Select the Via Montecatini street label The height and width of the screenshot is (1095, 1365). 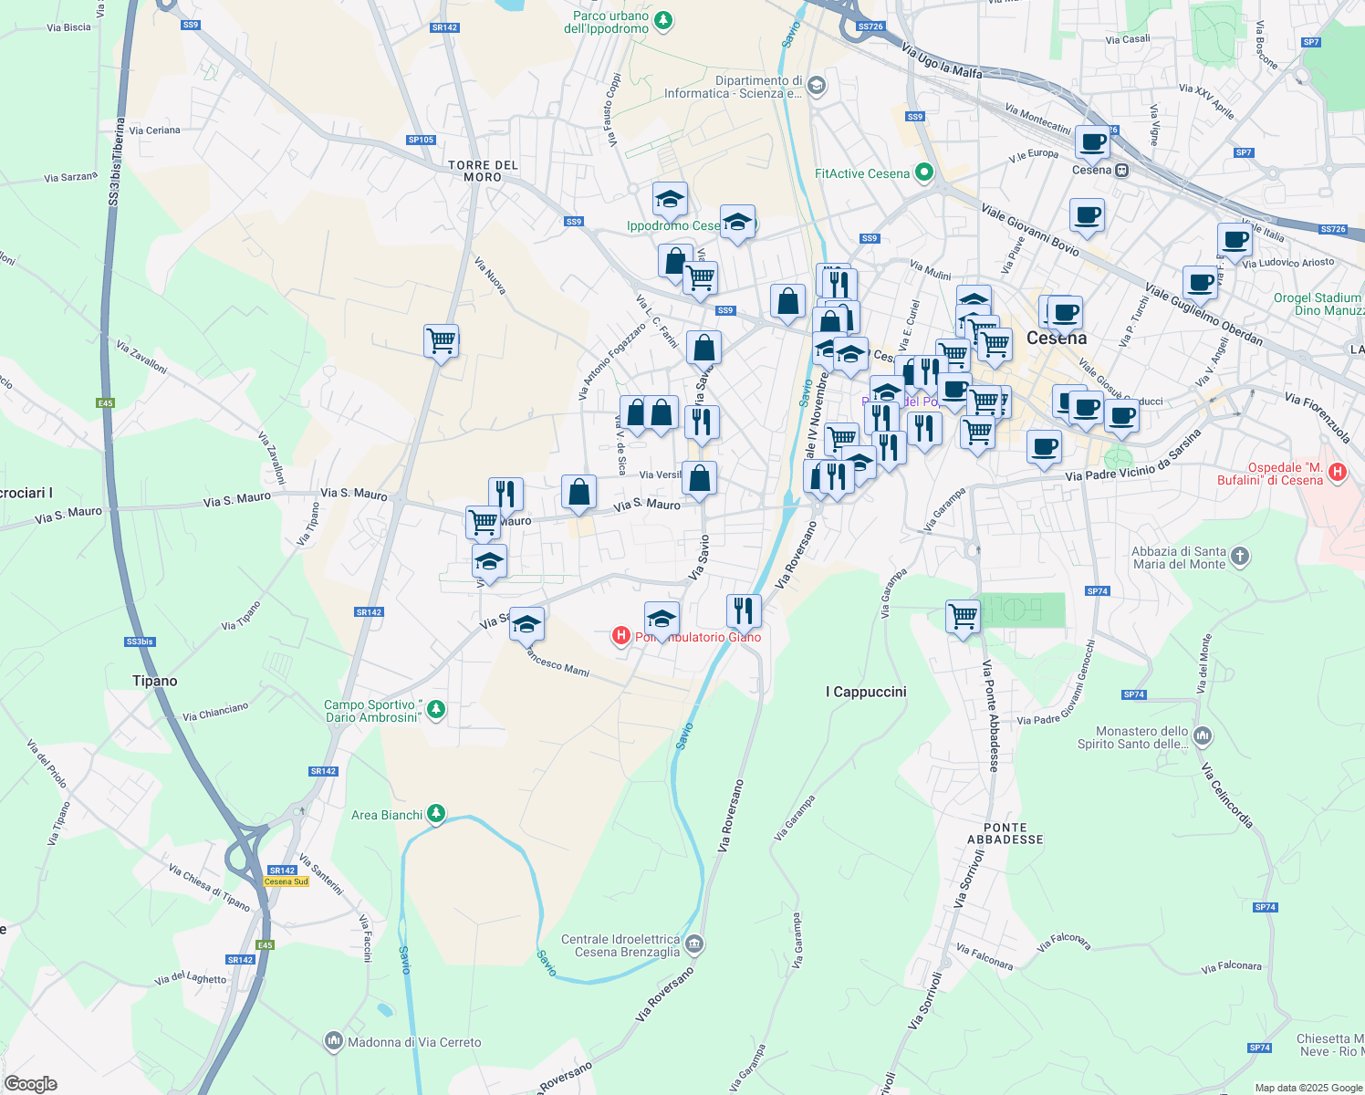pos(1038,118)
